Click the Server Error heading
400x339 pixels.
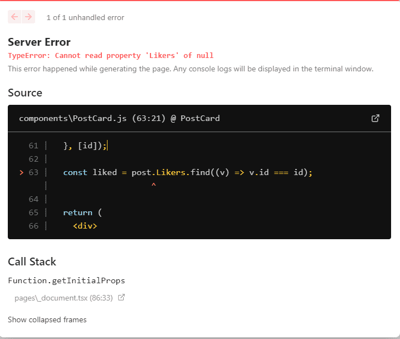(39, 42)
